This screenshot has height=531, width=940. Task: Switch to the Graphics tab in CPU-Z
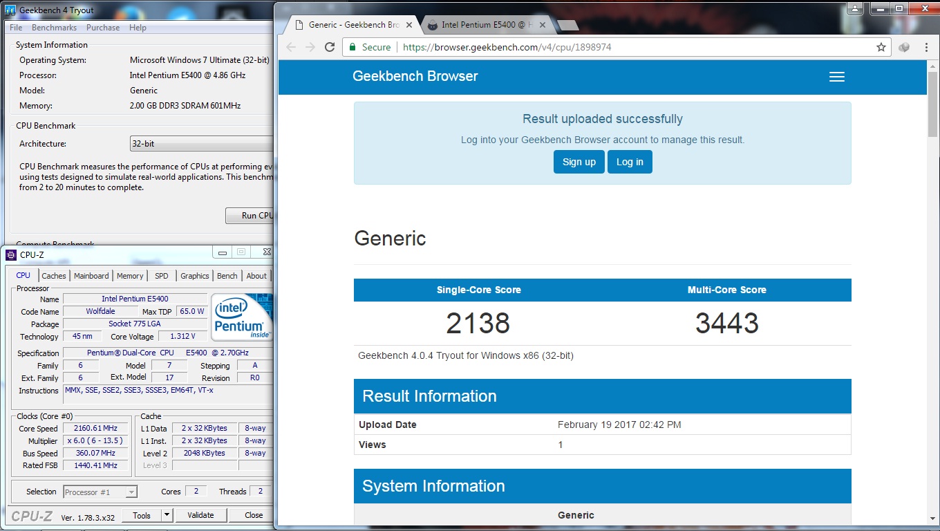click(195, 276)
